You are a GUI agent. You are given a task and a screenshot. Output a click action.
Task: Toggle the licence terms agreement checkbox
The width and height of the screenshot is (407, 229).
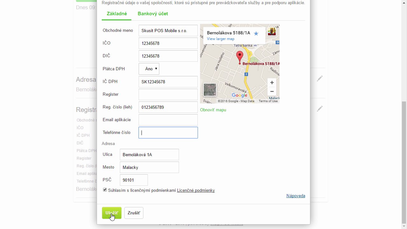[x=105, y=190]
